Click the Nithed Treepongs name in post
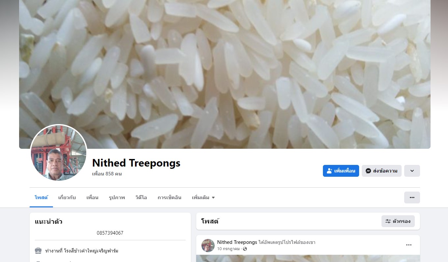Screen dimensions: 448x262 tap(237, 242)
